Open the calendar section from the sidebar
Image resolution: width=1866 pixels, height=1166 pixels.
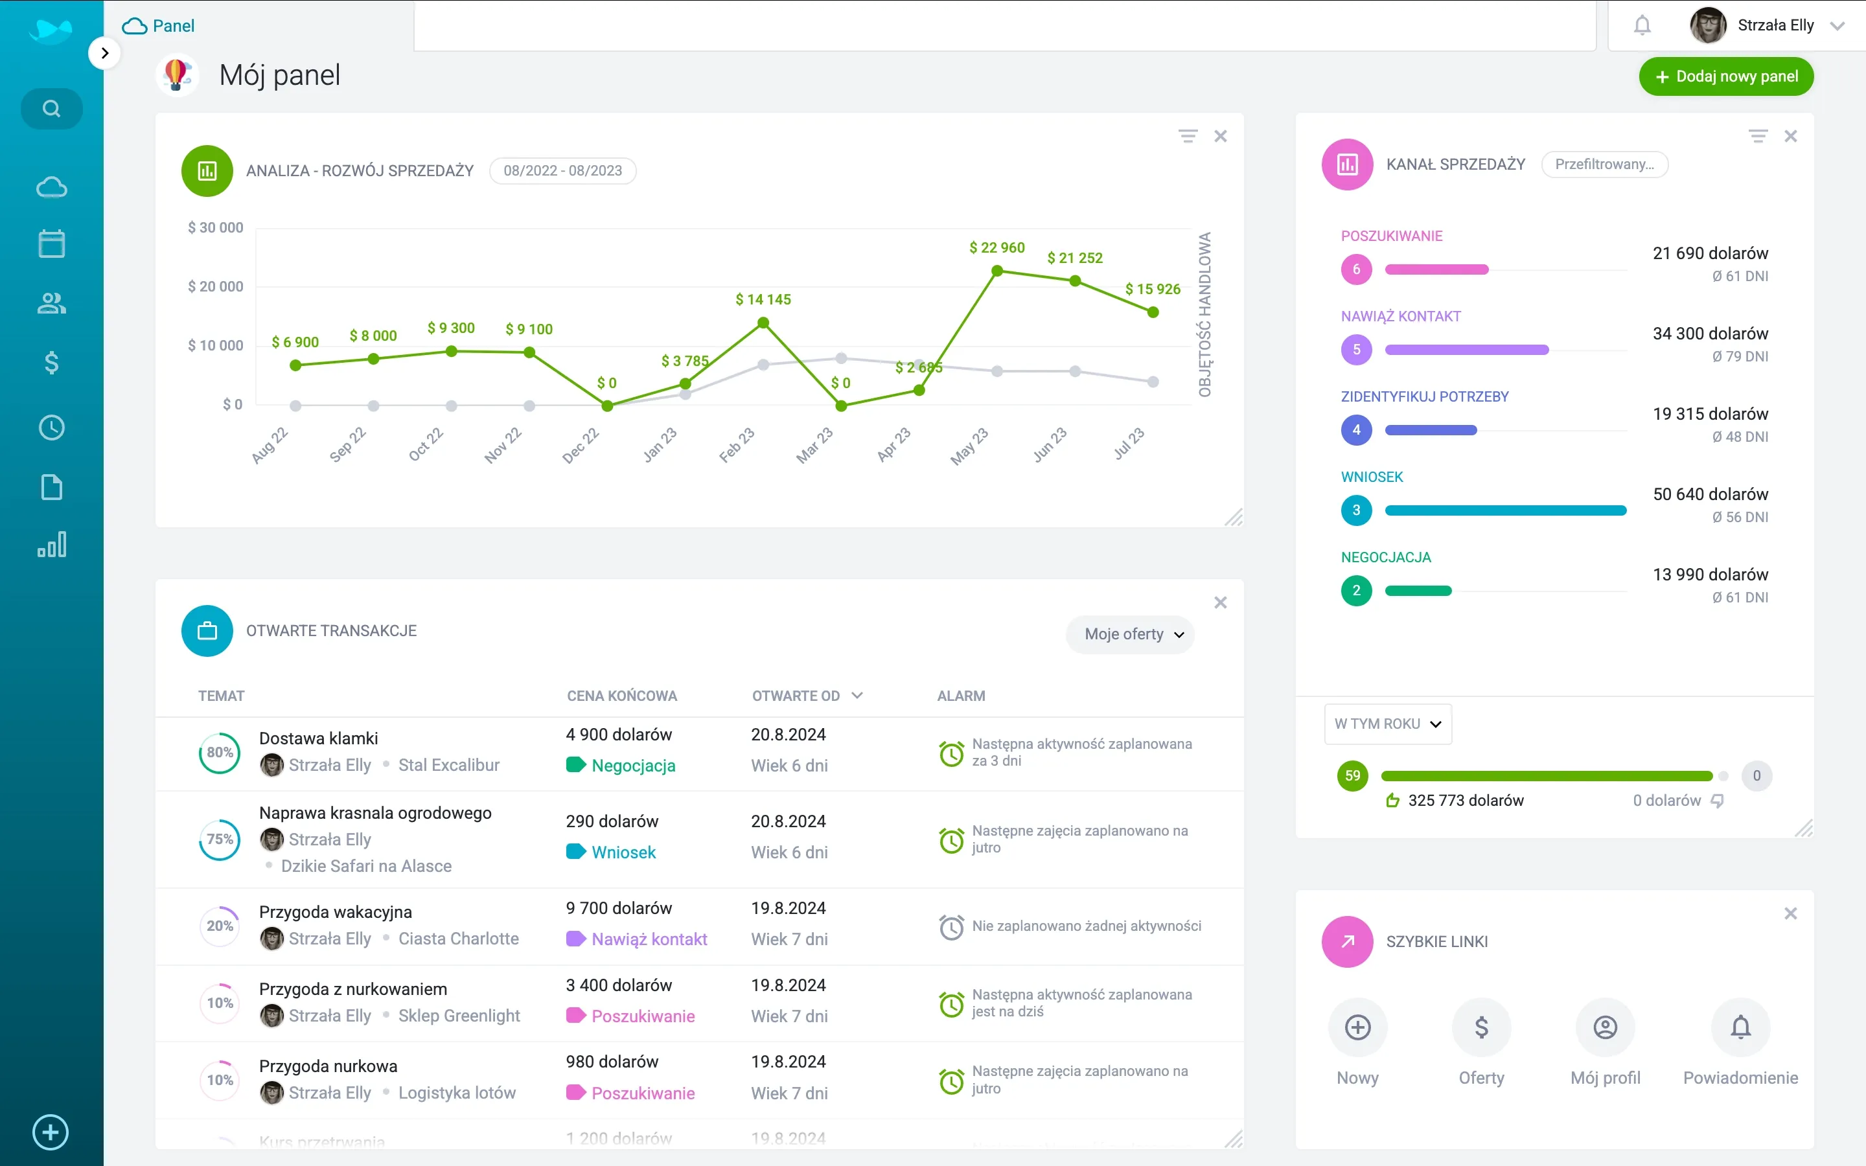click(51, 243)
